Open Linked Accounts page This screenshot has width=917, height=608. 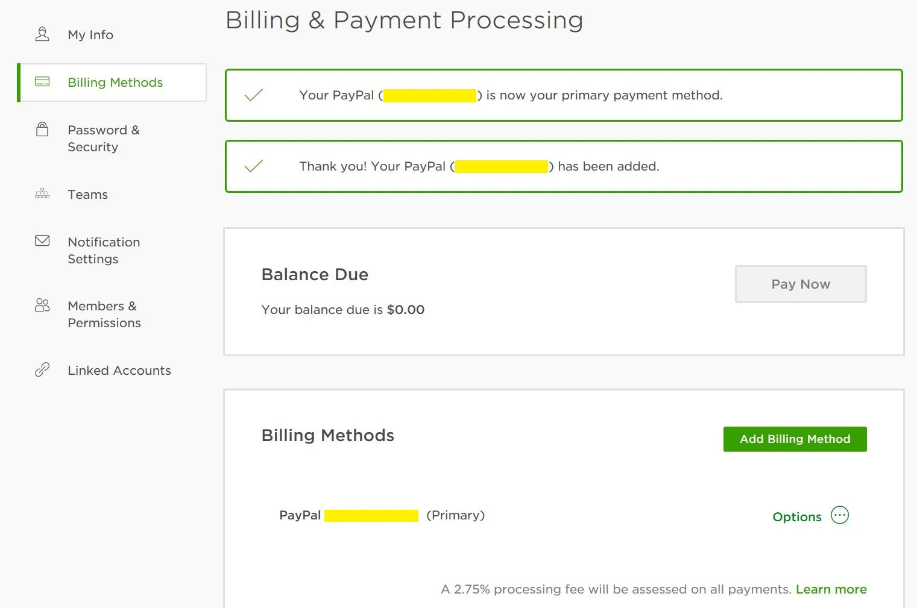119,371
